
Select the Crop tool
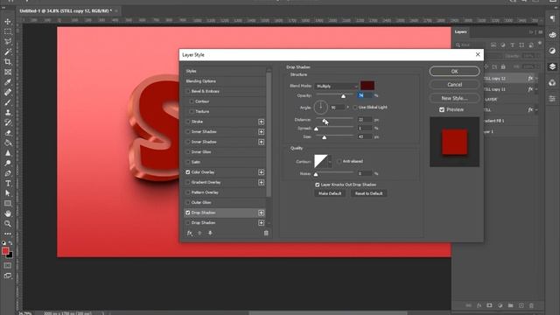(x=8, y=62)
